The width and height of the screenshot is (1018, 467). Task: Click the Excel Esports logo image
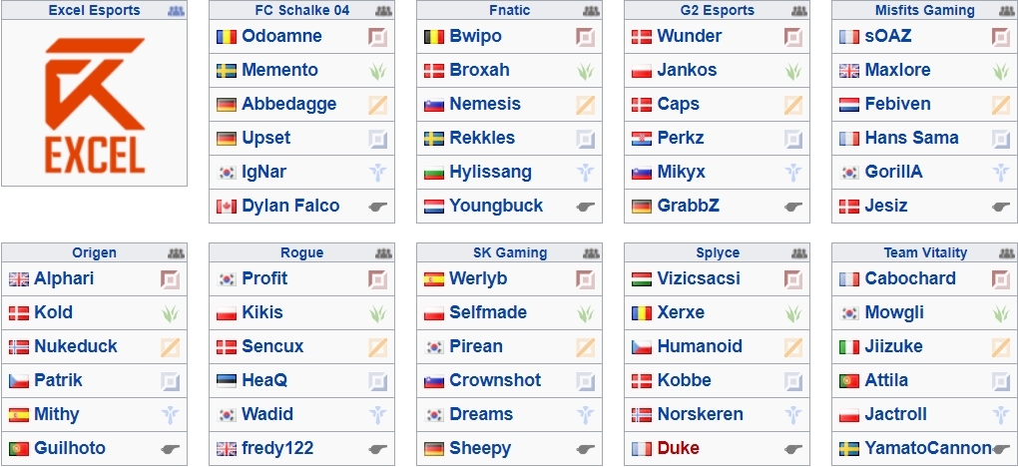click(x=94, y=105)
